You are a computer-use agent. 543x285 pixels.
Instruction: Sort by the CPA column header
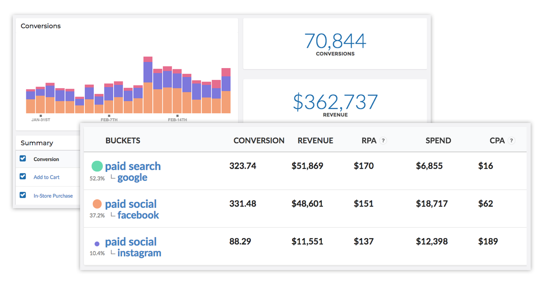(497, 141)
